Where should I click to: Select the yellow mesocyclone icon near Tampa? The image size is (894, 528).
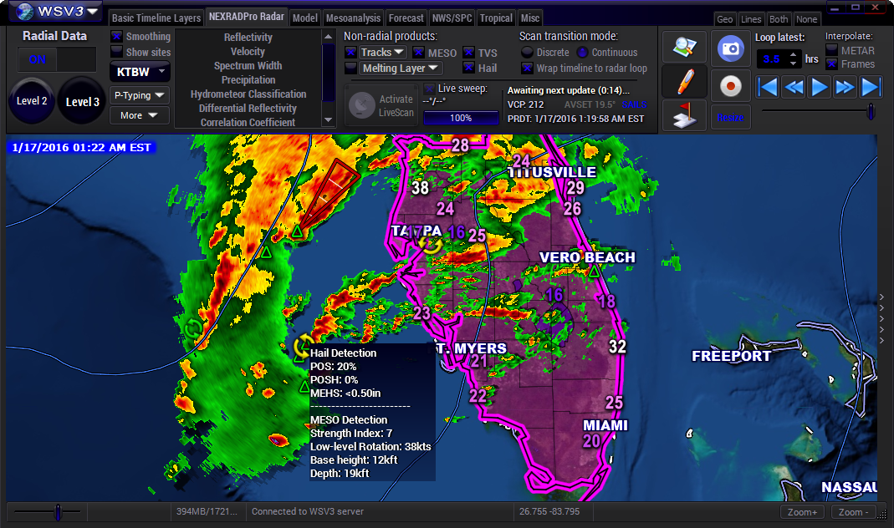tap(430, 243)
